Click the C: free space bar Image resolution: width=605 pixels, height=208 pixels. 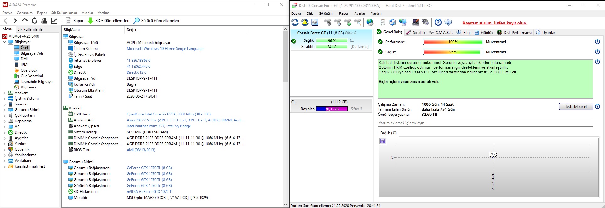[332, 109]
